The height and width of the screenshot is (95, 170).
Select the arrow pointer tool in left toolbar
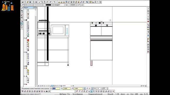click(x=22, y=21)
